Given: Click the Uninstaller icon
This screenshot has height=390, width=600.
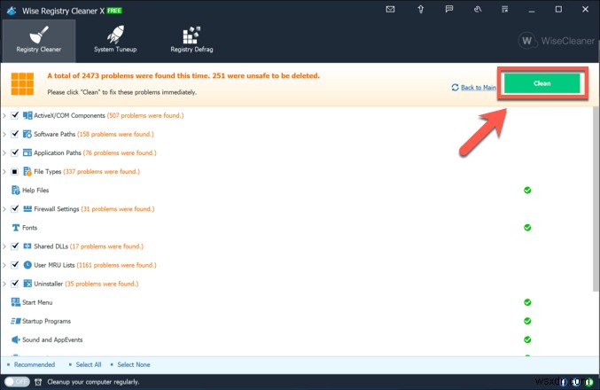Looking at the screenshot, I should (27, 284).
